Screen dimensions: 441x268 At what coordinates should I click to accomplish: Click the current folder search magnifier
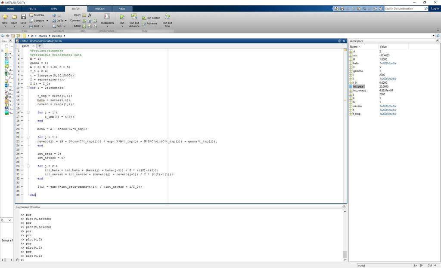click(438, 36)
